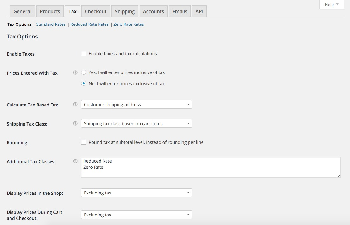The height and width of the screenshot is (225, 350).
Task: Toggle round tax at subtotal level checkbox
Action: (x=84, y=142)
